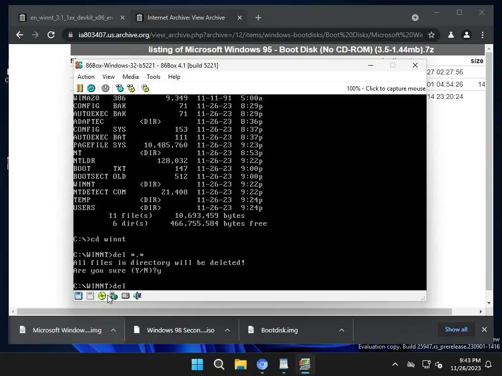Viewport: 502px width, 376px height.
Task: Click the page horizontal scrollbar
Action: 234,311
